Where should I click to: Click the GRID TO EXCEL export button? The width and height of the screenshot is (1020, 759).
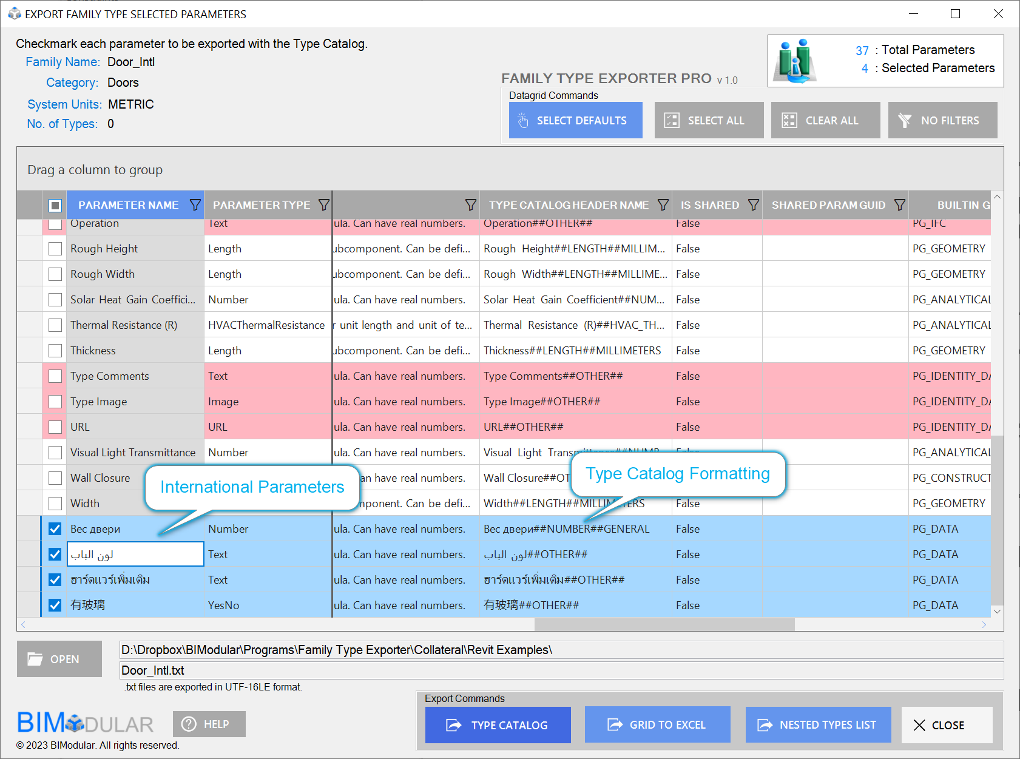[x=657, y=725]
